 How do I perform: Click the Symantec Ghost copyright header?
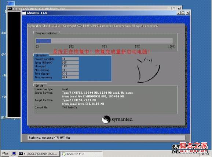(x=93, y=26)
